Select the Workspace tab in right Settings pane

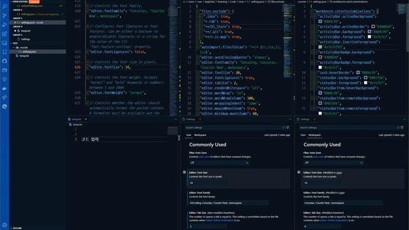click(x=314, y=135)
